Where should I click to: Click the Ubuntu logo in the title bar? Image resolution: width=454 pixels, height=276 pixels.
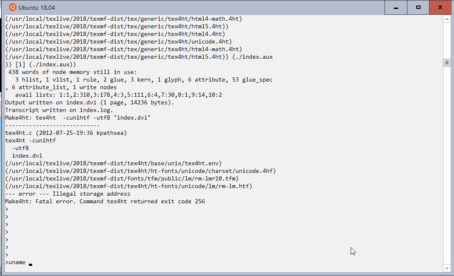coord(13,8)
